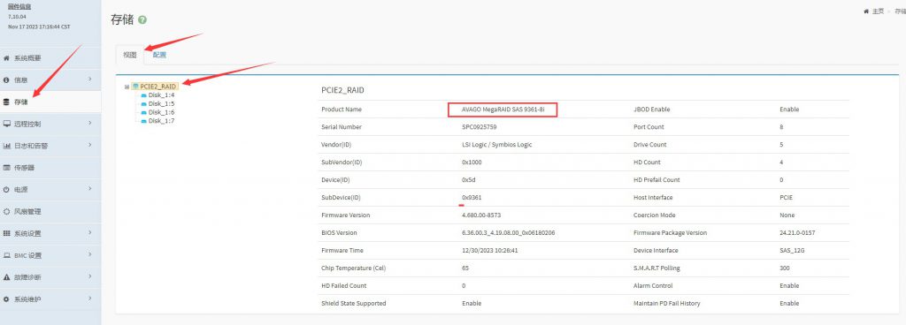Click firmware package version 24.21.0-0157

click(x=797, y=233)
